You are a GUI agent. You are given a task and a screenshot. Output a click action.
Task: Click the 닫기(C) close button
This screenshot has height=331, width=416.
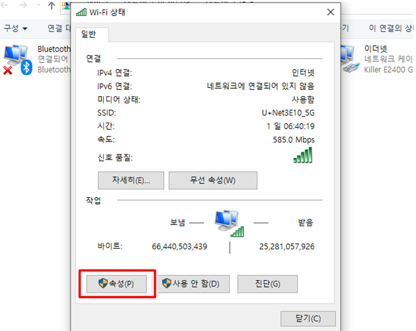point(308,318)
